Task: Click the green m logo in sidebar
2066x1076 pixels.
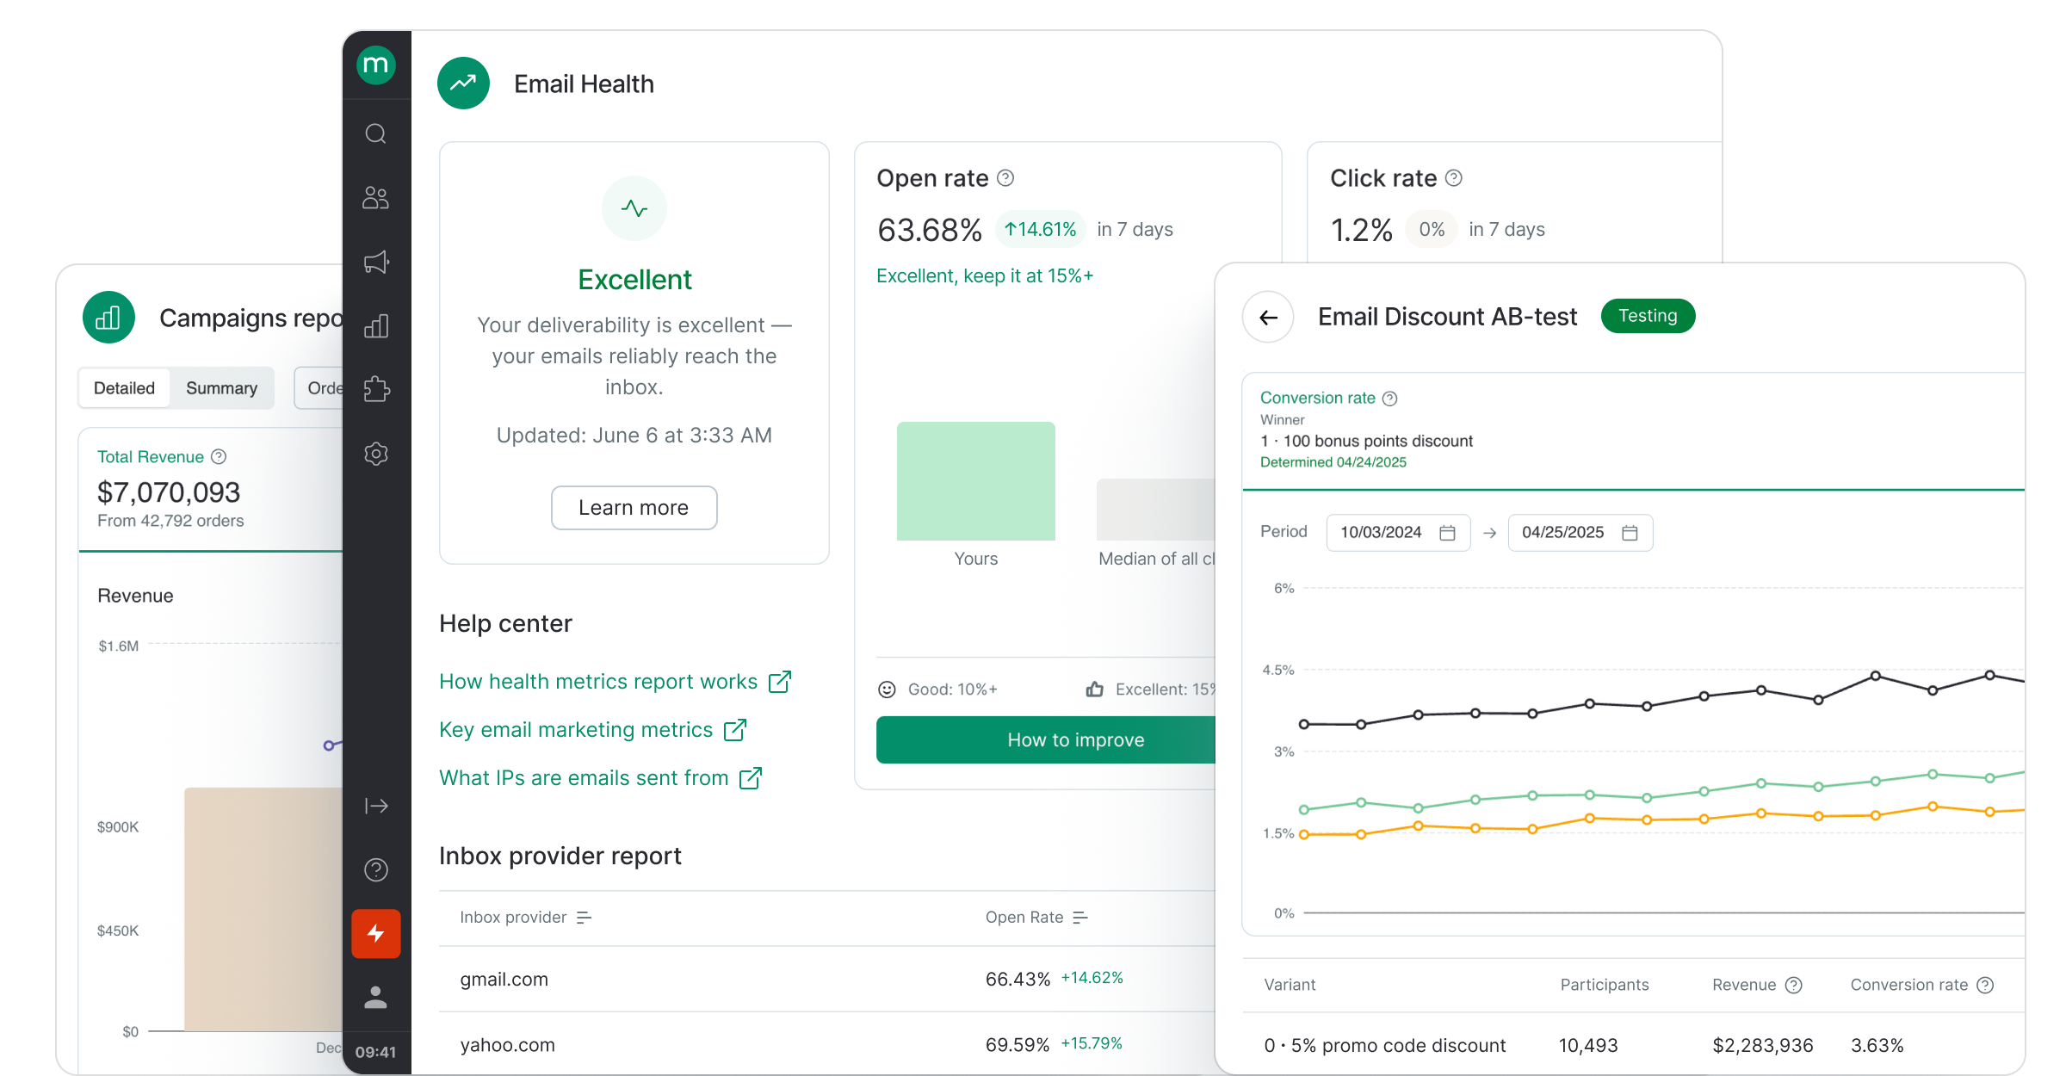Action: tap(376, 65)
